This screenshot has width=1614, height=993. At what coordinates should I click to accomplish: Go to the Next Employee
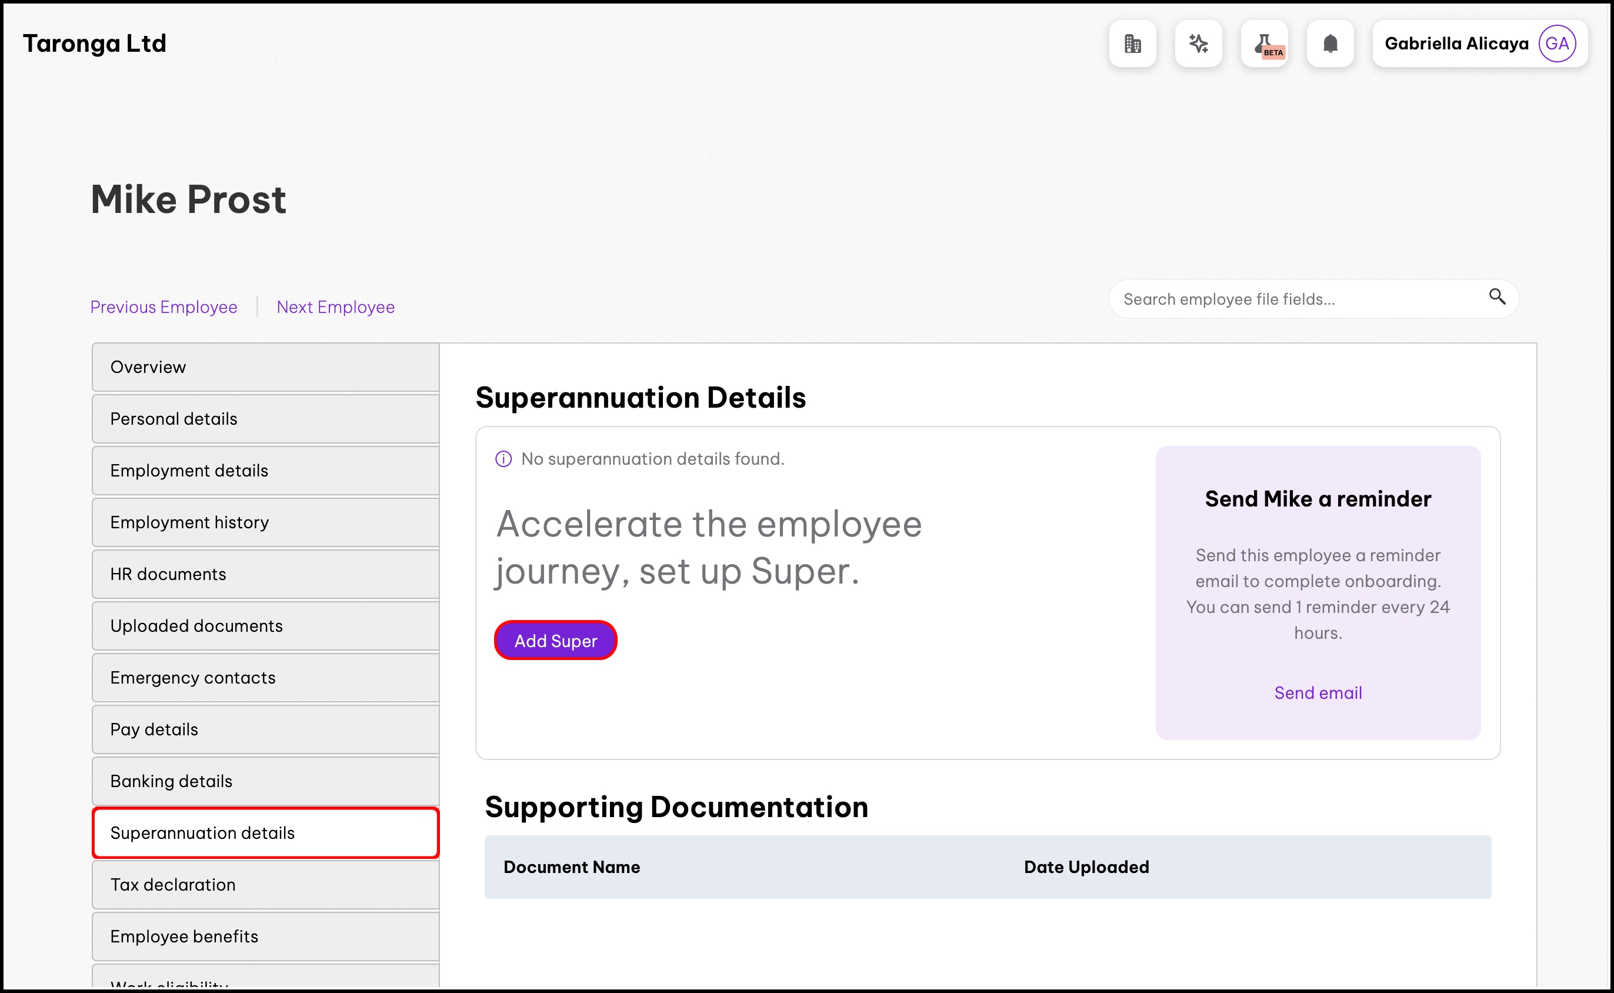point(335,307)
